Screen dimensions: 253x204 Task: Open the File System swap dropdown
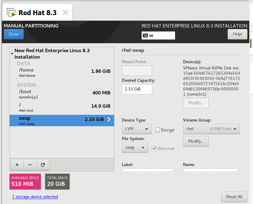[x=135, y=148]
